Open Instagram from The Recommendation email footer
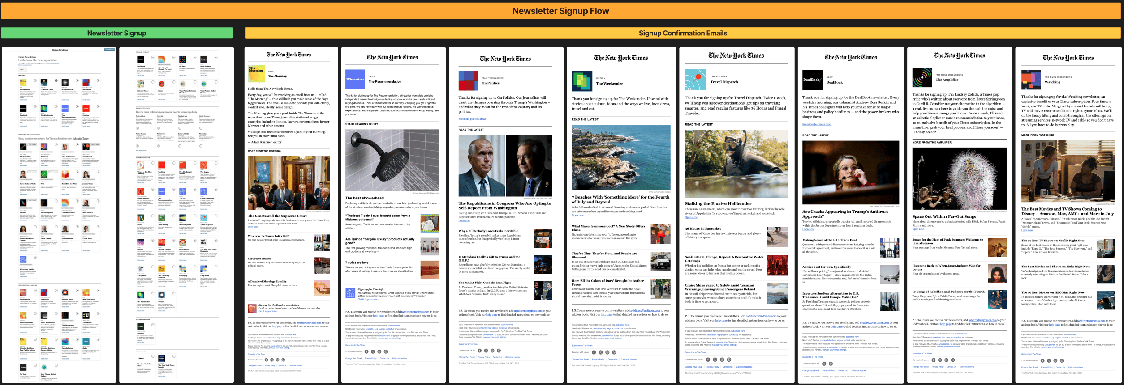Screen dimensions: 1124x385 (x=379, y=351)
